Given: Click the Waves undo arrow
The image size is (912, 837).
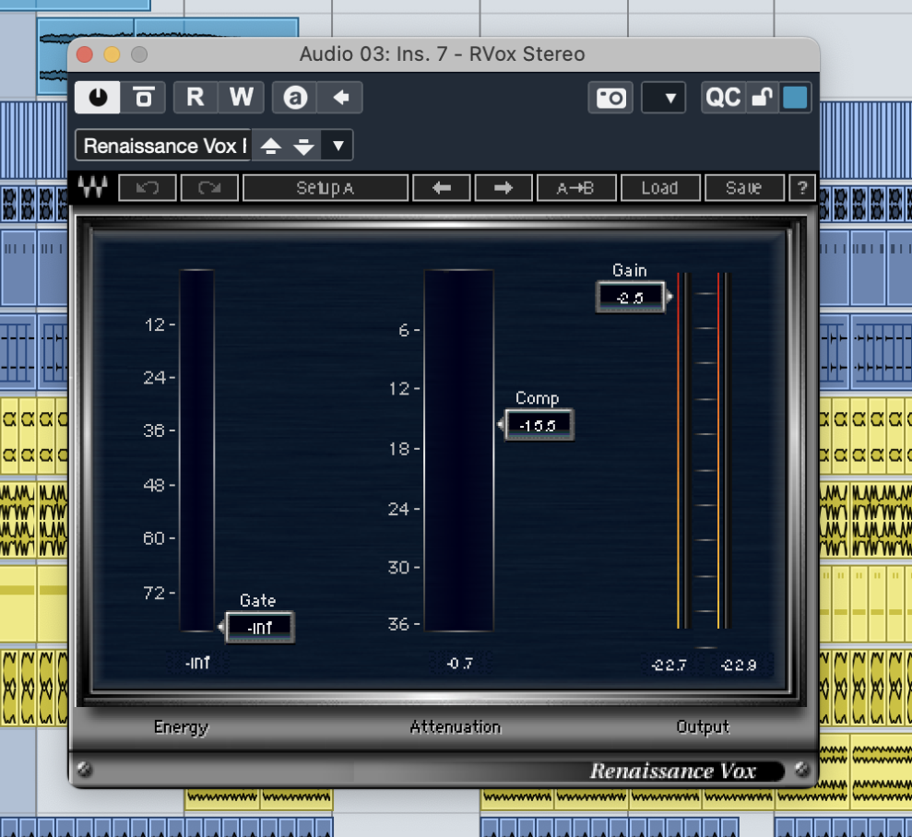Looking at the screenshot, I should (x=148, y=188).
